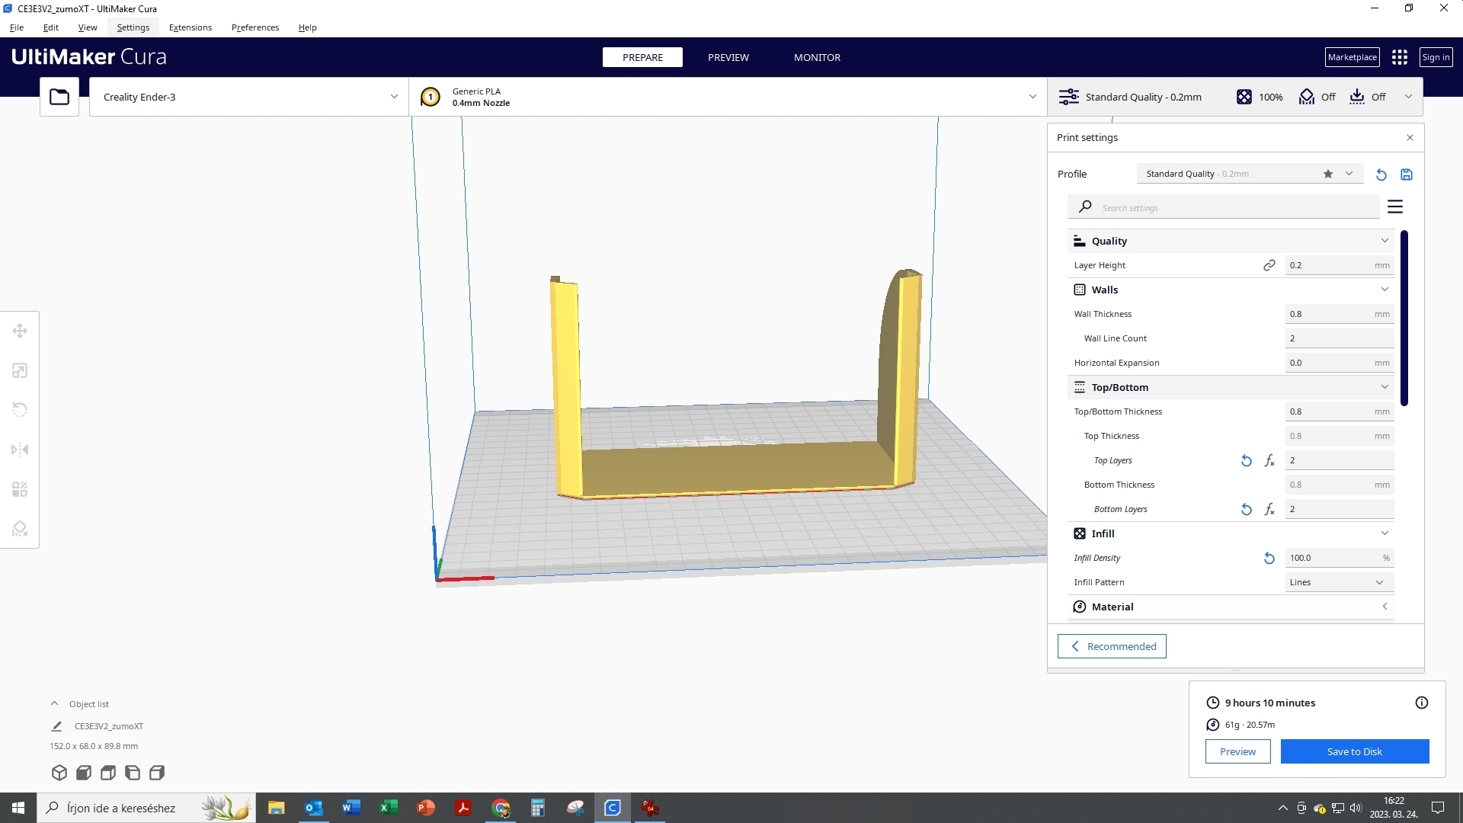
Task: Select the Move tool in left toolbar
Action: point(20,331)
